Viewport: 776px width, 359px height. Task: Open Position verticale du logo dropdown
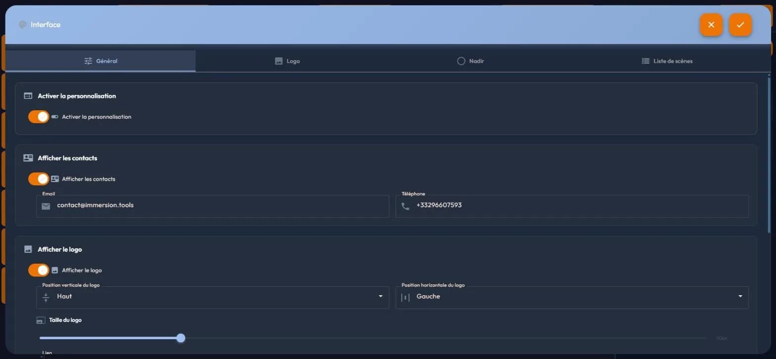[x=213, y=297]
